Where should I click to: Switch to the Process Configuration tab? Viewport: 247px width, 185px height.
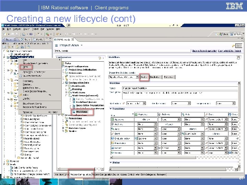point(81,175)
